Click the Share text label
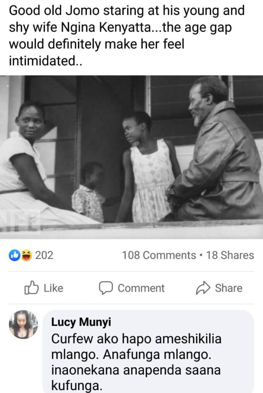 point(229,288)
